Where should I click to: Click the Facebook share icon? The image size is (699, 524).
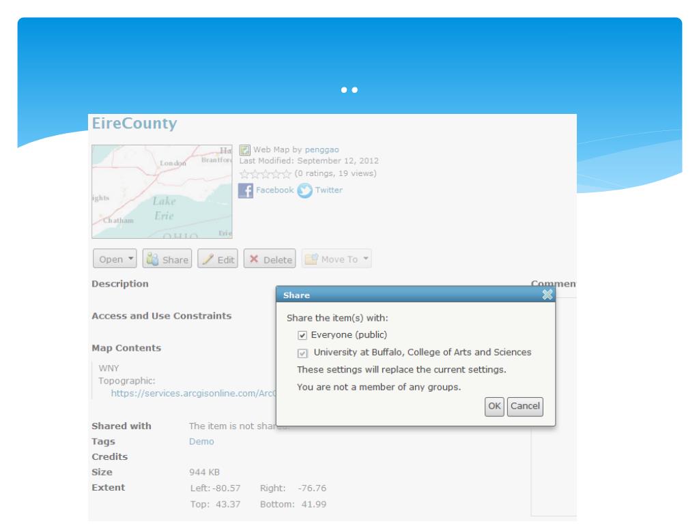(245, 190)
